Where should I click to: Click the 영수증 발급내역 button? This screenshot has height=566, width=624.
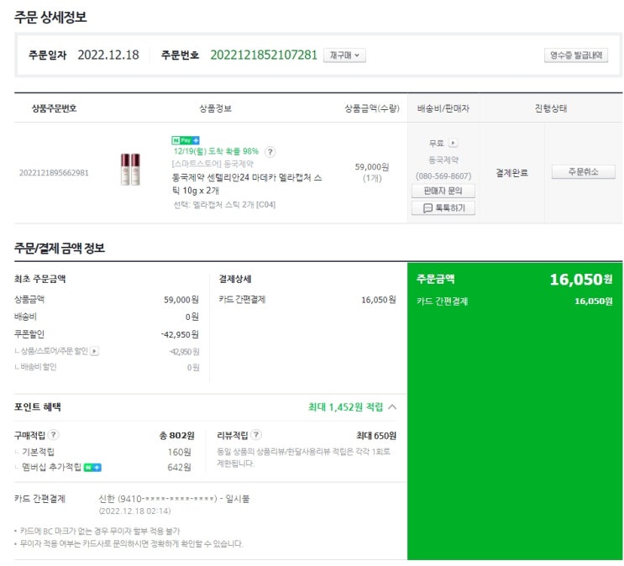(576, 55)
